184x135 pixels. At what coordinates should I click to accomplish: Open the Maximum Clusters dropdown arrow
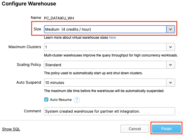click(170, 47)
